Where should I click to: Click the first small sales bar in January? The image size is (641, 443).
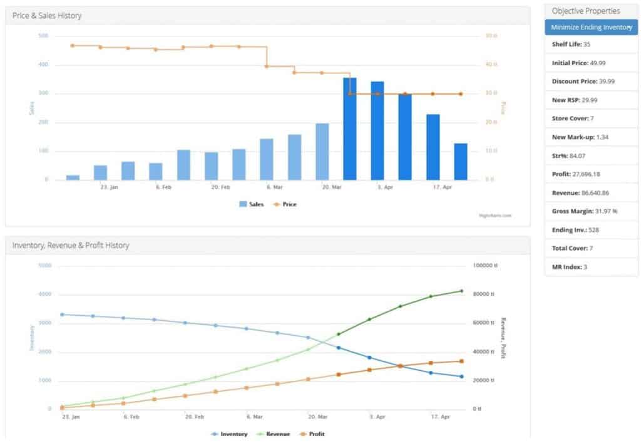point(73,177)
